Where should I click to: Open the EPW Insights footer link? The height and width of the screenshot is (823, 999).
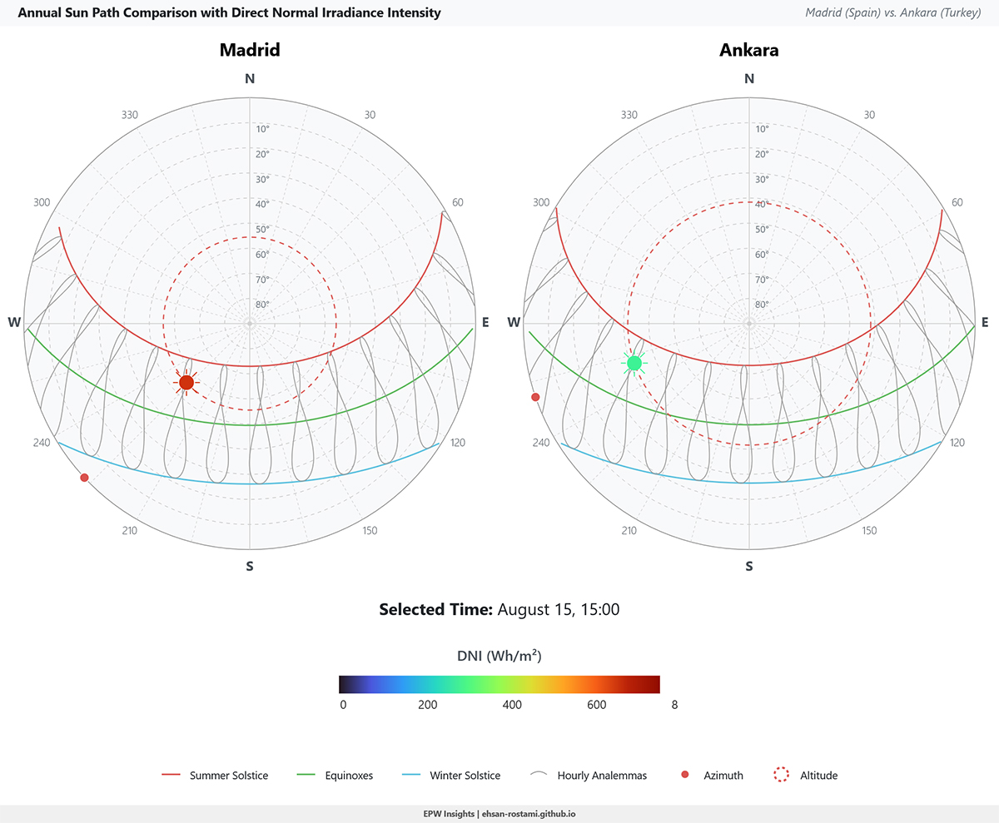point(499,814)
